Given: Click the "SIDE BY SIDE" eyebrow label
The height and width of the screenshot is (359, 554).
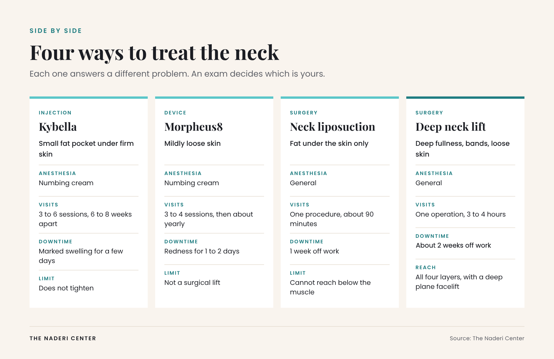Looking at the screenshot, I should coord(56,31).
